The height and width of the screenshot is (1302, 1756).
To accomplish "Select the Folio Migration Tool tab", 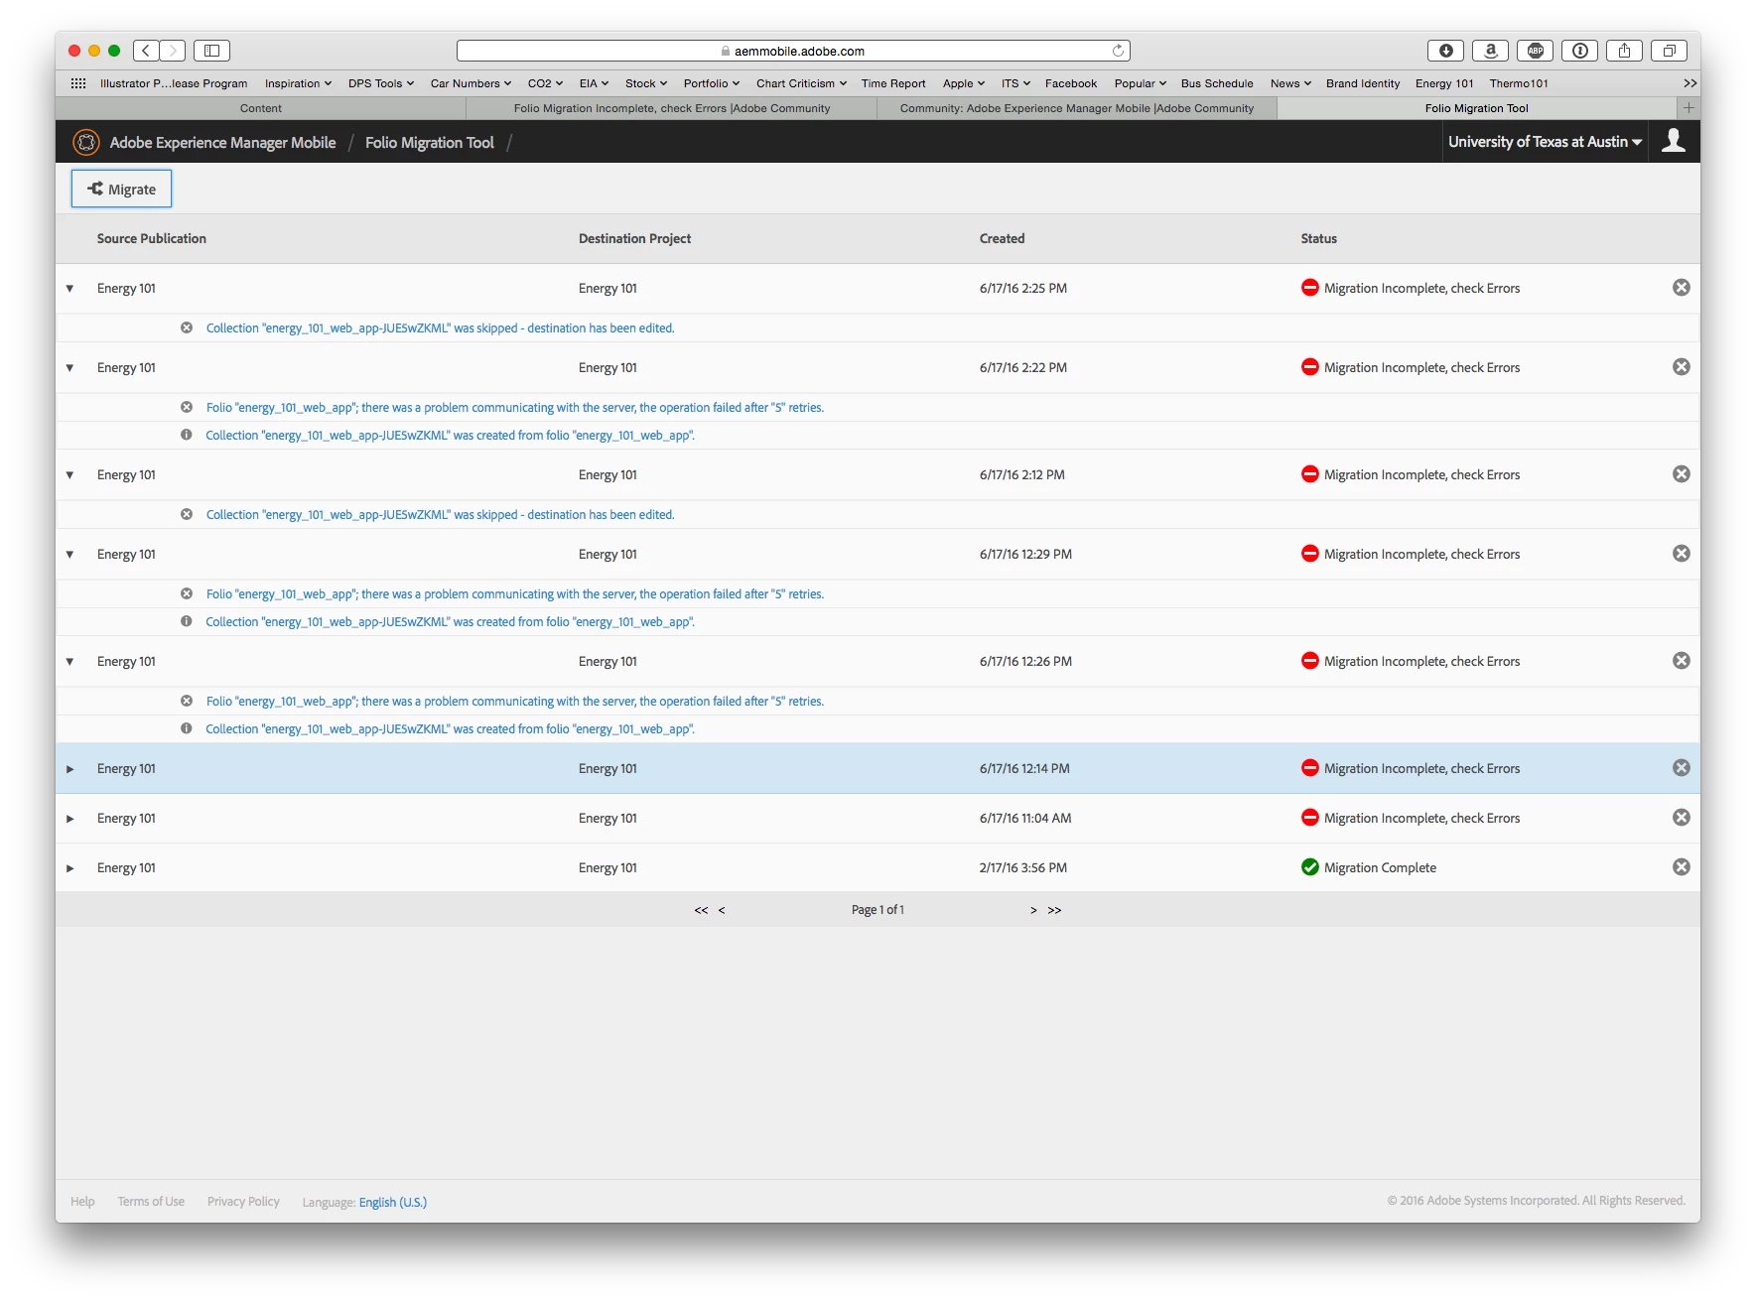I will click(1476, 108).
